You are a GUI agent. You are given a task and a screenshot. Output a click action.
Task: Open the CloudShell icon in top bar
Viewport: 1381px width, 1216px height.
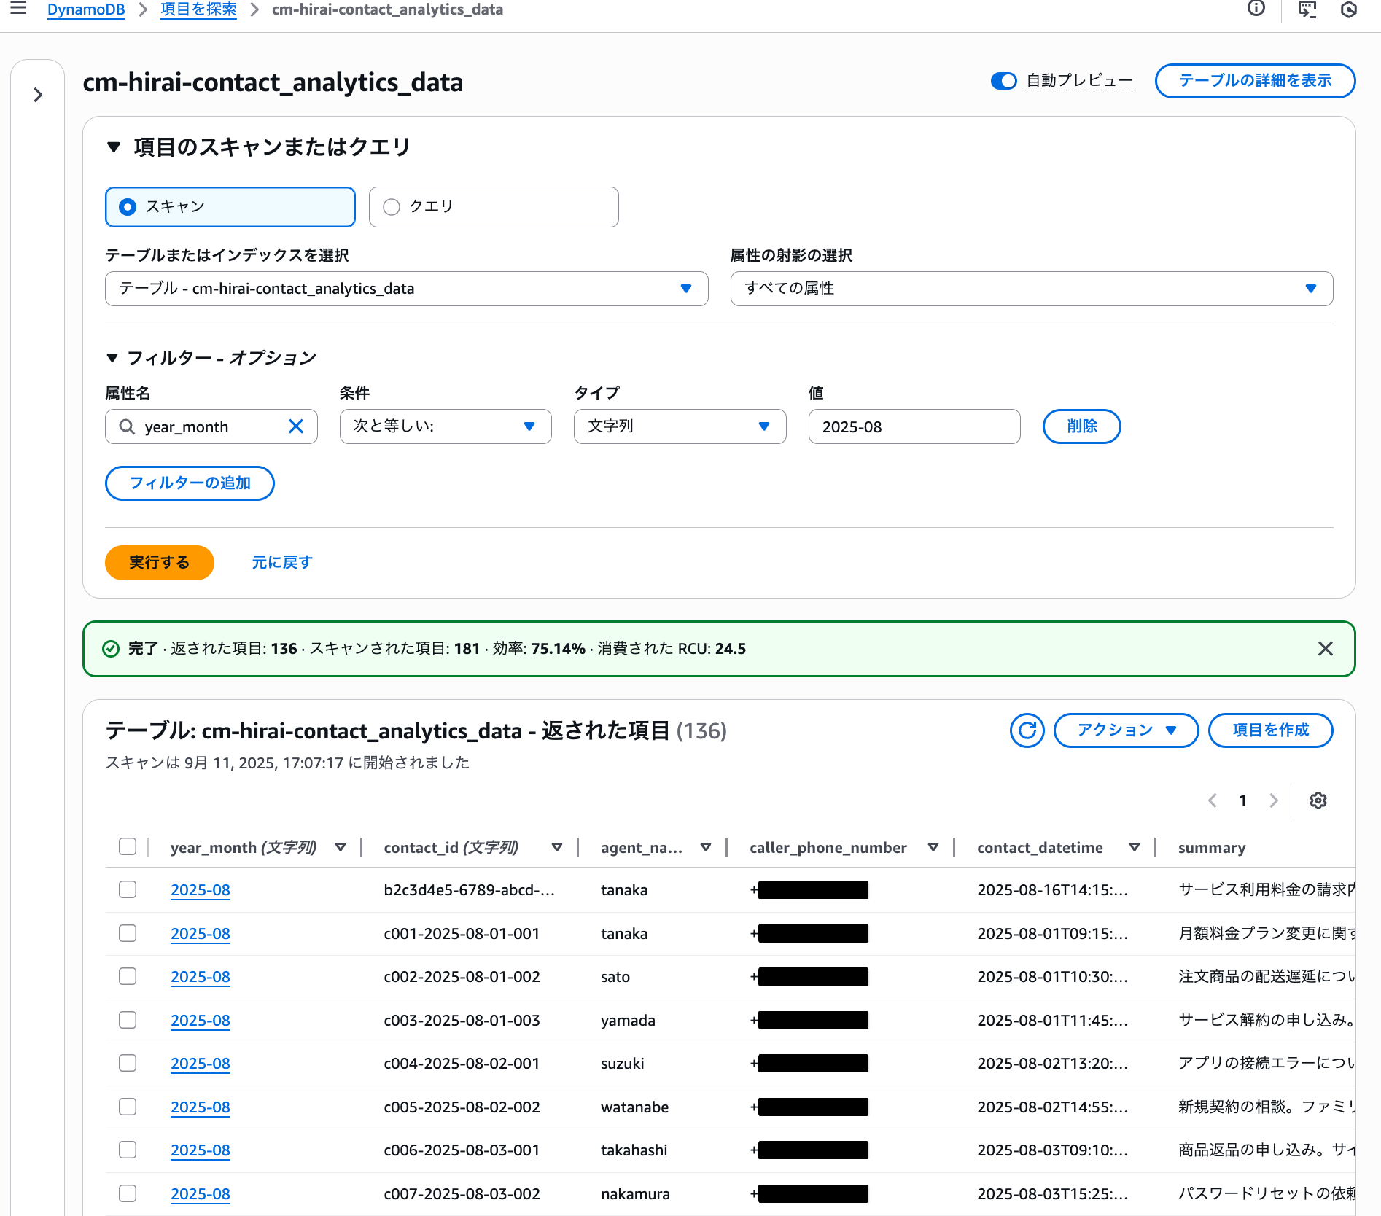(1307, 9)
